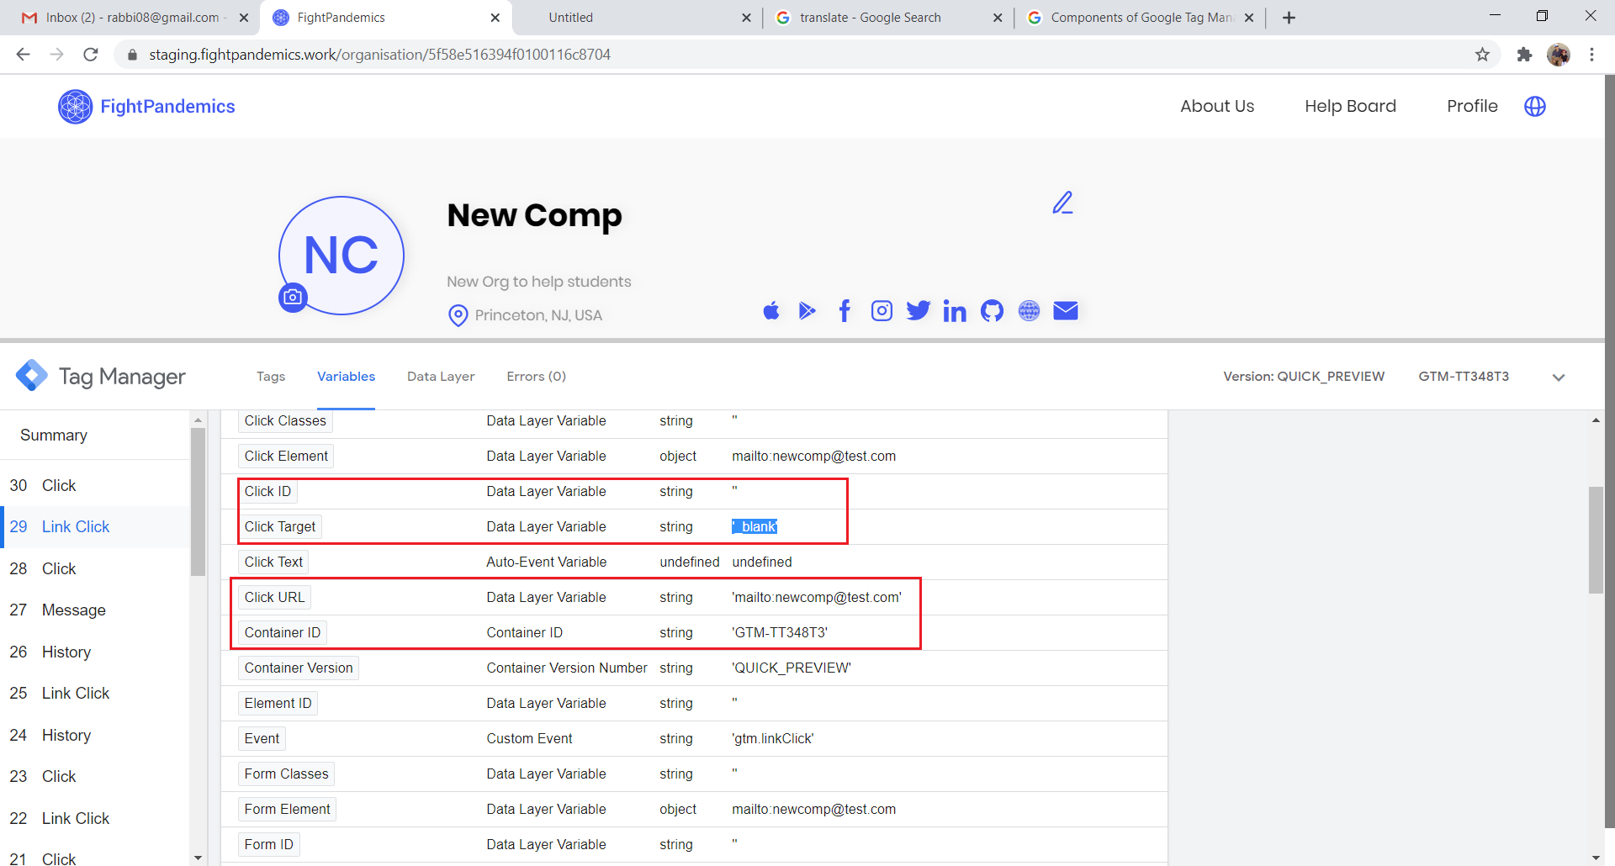Select event 22 Link Click

tap(95, 818)
